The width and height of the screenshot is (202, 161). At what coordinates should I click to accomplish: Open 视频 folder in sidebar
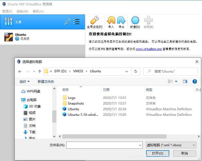[30, 113]
